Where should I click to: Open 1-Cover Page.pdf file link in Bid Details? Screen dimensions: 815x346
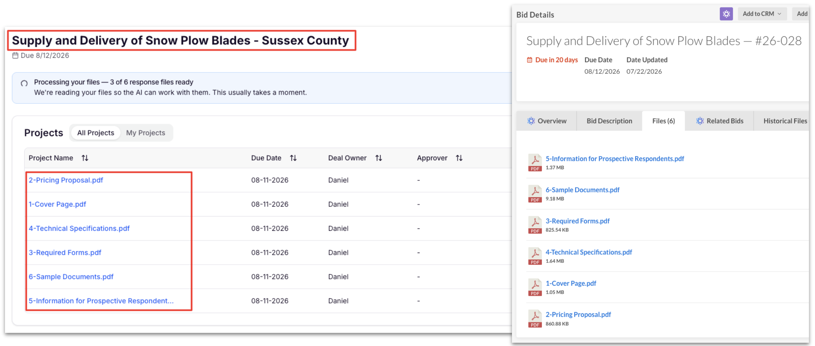570,284
